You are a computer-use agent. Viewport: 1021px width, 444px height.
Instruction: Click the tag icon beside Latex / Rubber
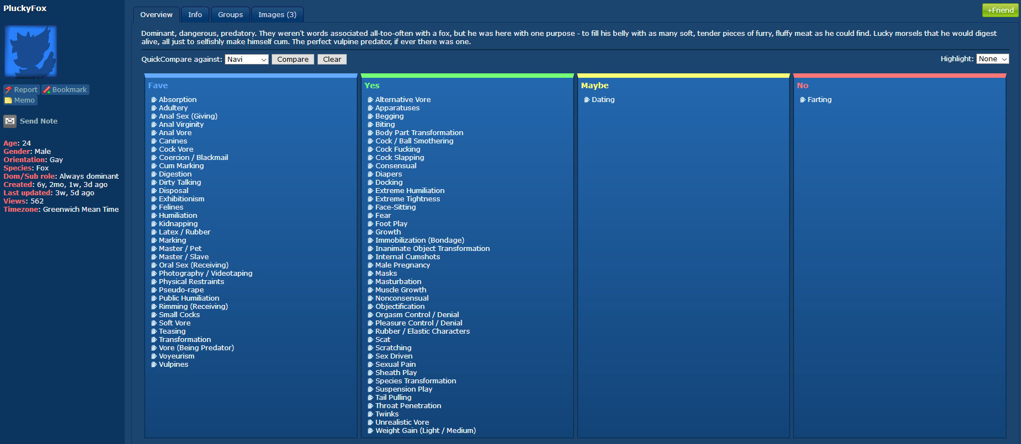point(154,232)
